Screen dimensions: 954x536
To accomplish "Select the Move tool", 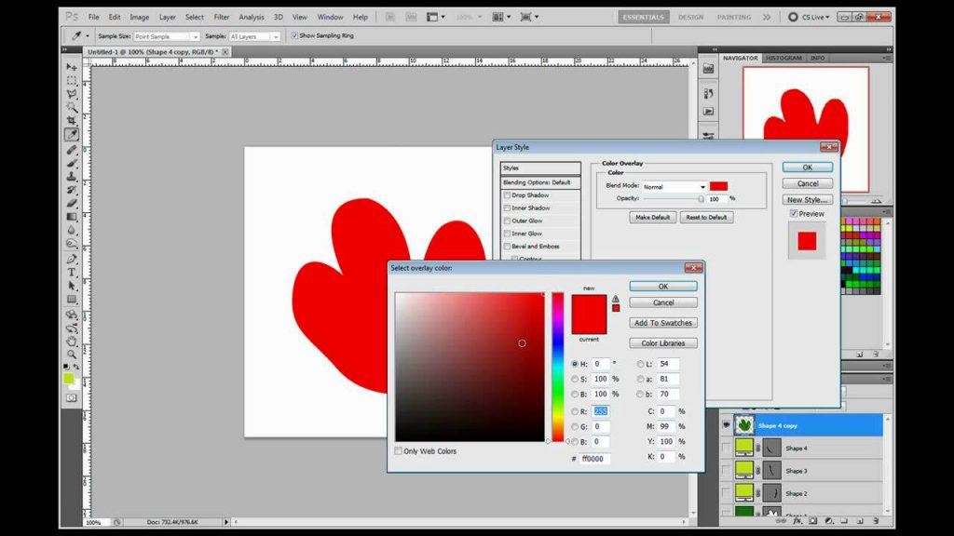I will pyautogui.click(x=72, y=67).
